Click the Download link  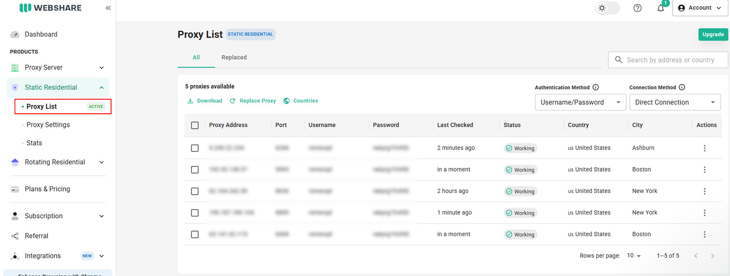[x=205, y=101]
